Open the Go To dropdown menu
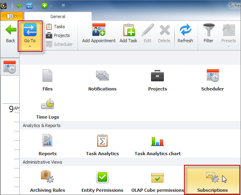This screenshot has height=195, width=241. [x=30, y=36]
